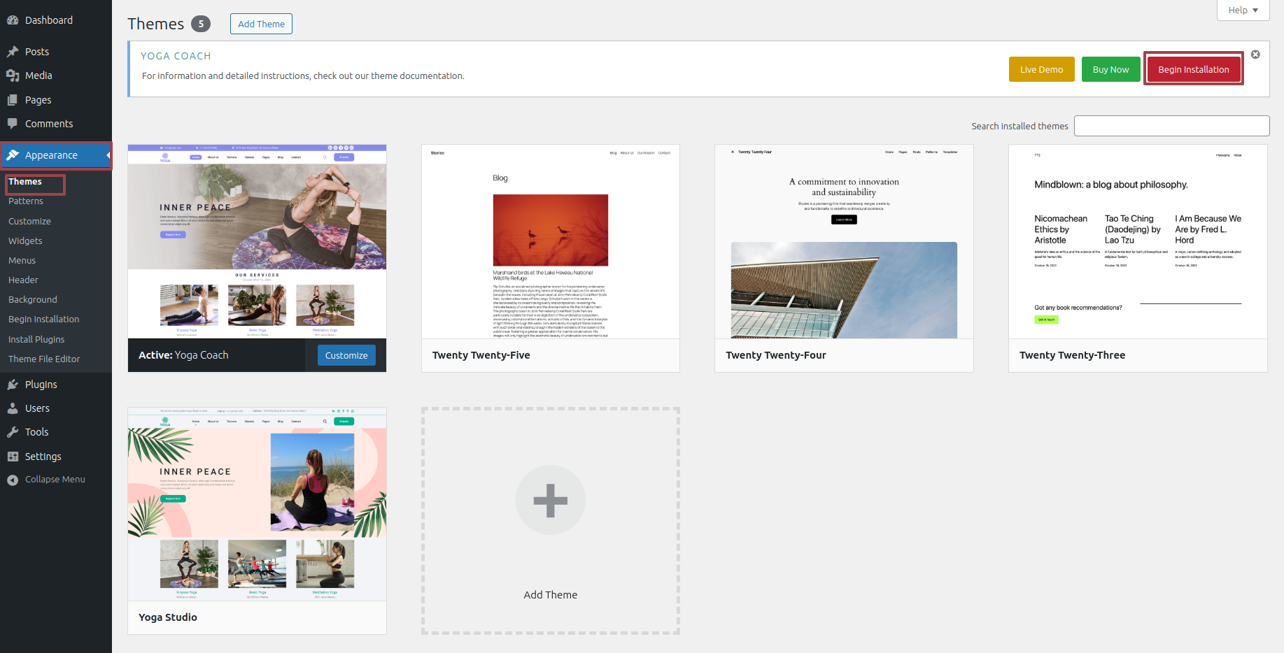Click the Appearance paintbrush icon
The image size is (1284, 653).
13,155
